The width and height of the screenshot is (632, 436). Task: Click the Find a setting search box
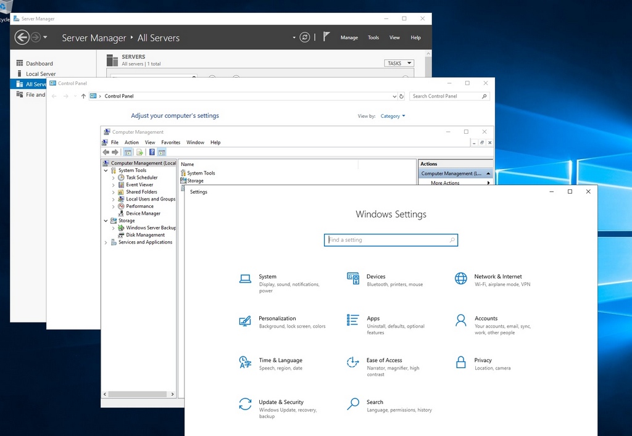[x=391, y=240]
